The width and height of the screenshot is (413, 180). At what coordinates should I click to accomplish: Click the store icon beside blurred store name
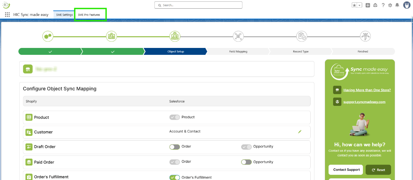coord(28,69)
